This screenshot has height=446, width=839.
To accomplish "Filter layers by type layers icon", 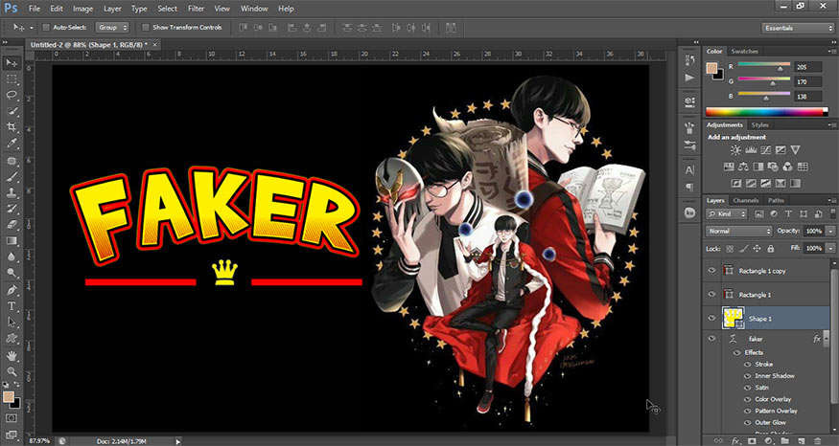I will click(788, 213).
